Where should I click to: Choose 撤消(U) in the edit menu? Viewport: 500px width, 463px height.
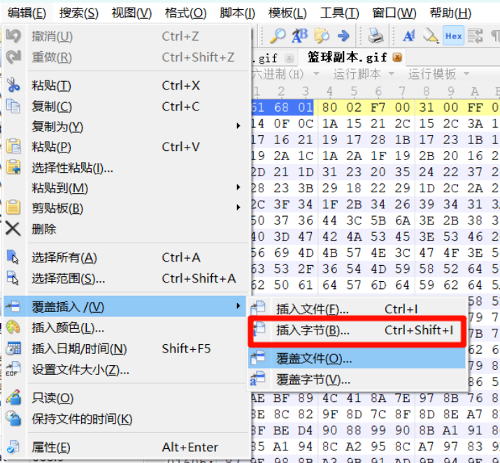pyautogui.click(x=126, y=36)
